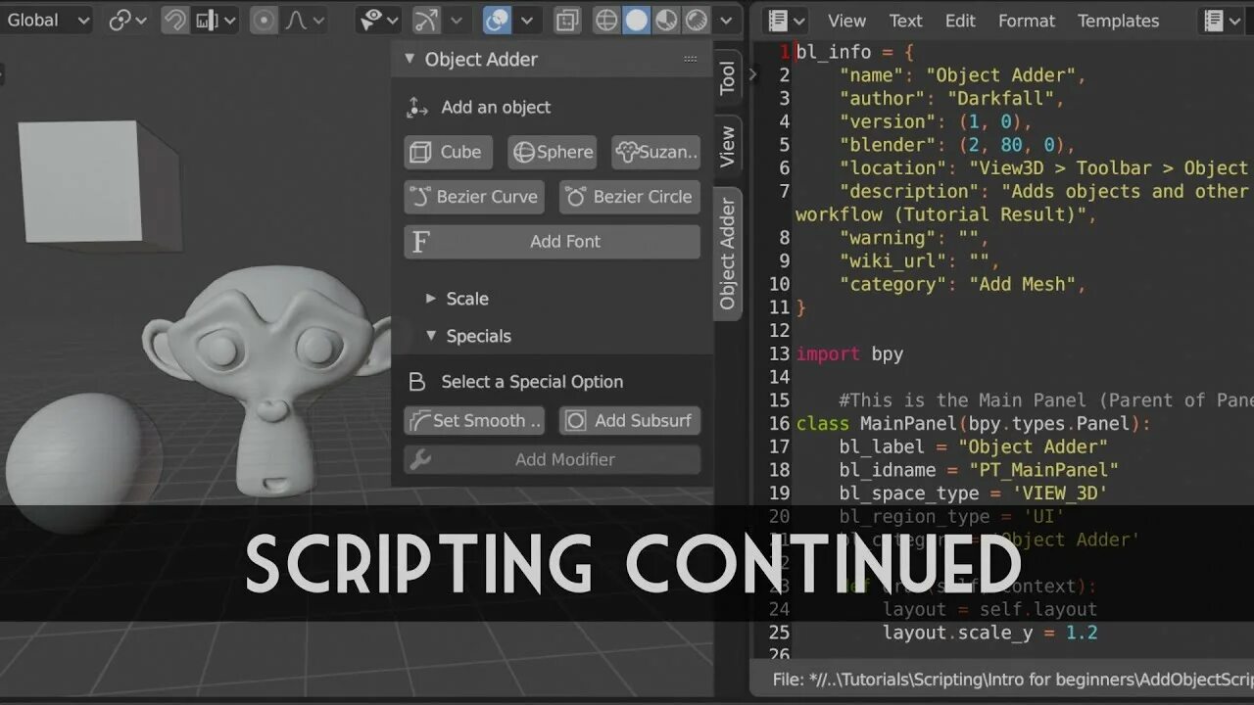The width and height of the screenshot is (1254, 705).
Task: Open the snap-to increment options dropdown
Action: click(216, 20)
